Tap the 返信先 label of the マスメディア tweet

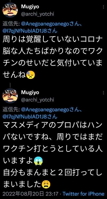pyautogui.click(x=11, y=110)
